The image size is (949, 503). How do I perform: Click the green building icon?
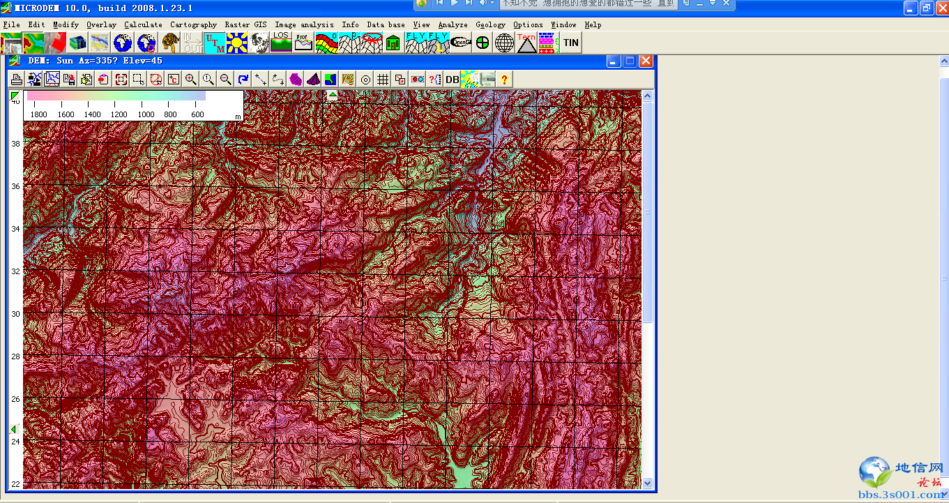click(393, 43)
